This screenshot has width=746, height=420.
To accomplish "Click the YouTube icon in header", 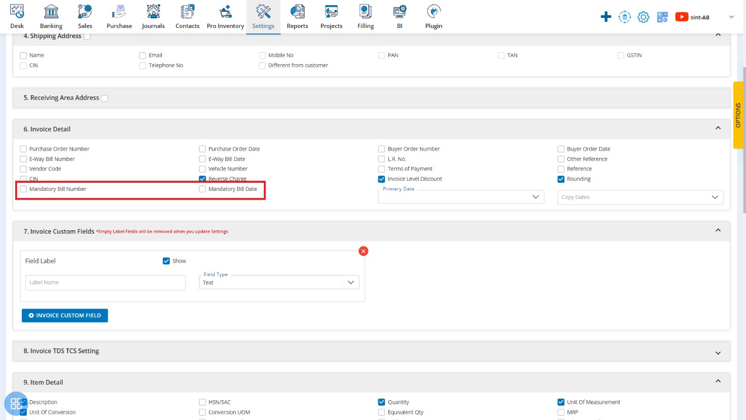I will 681,17.
